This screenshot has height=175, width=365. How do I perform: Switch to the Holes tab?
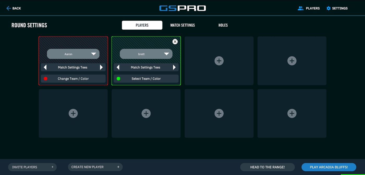point(223,25)
